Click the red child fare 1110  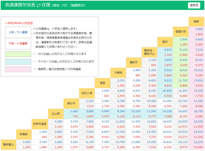[x=90, y=106]
